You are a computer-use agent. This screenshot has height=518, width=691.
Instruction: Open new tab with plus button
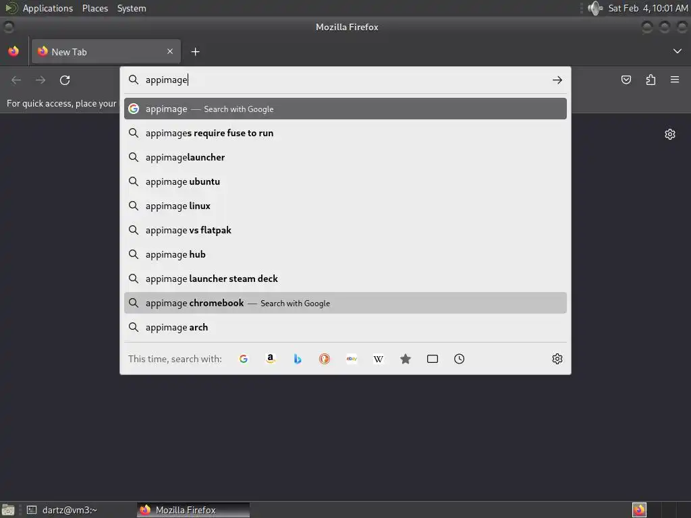click(x=195, y=52)
